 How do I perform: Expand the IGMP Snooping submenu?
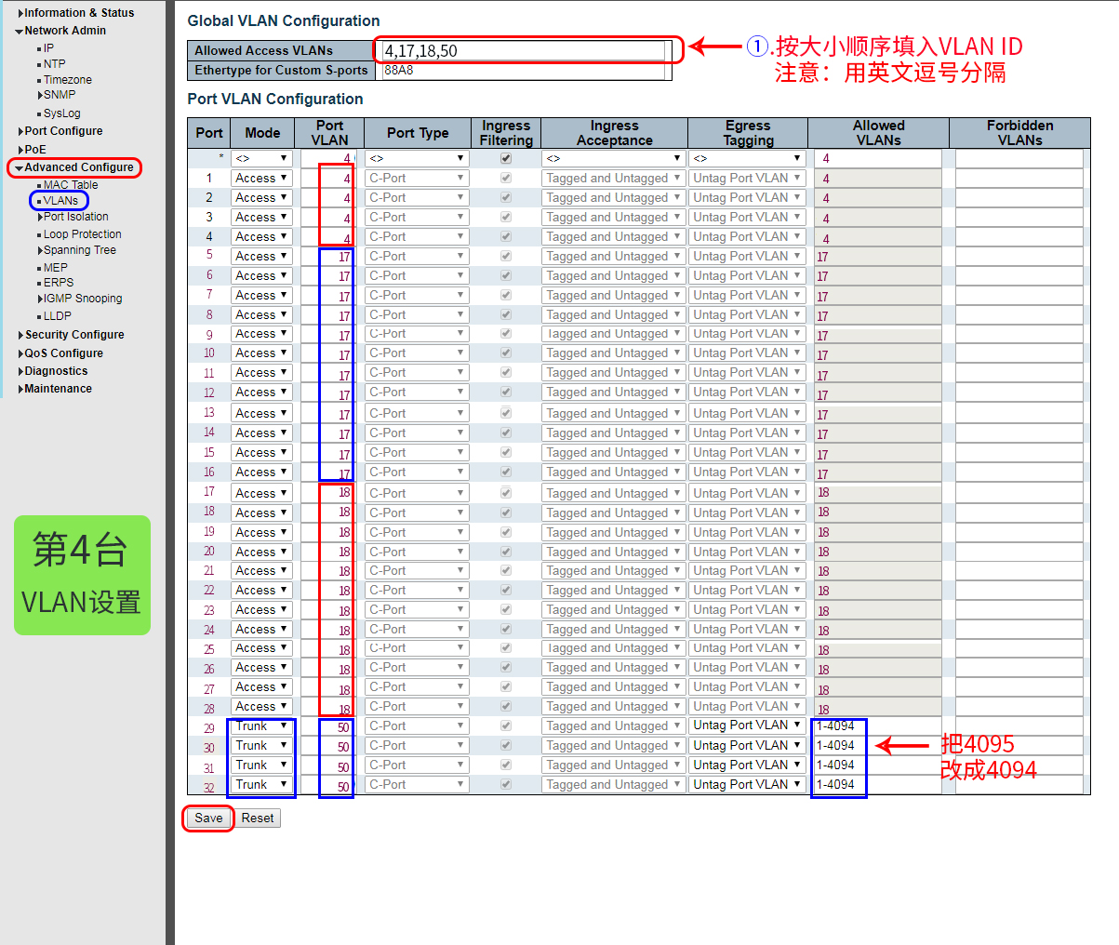pyautogui.click(x=81, y=299)
